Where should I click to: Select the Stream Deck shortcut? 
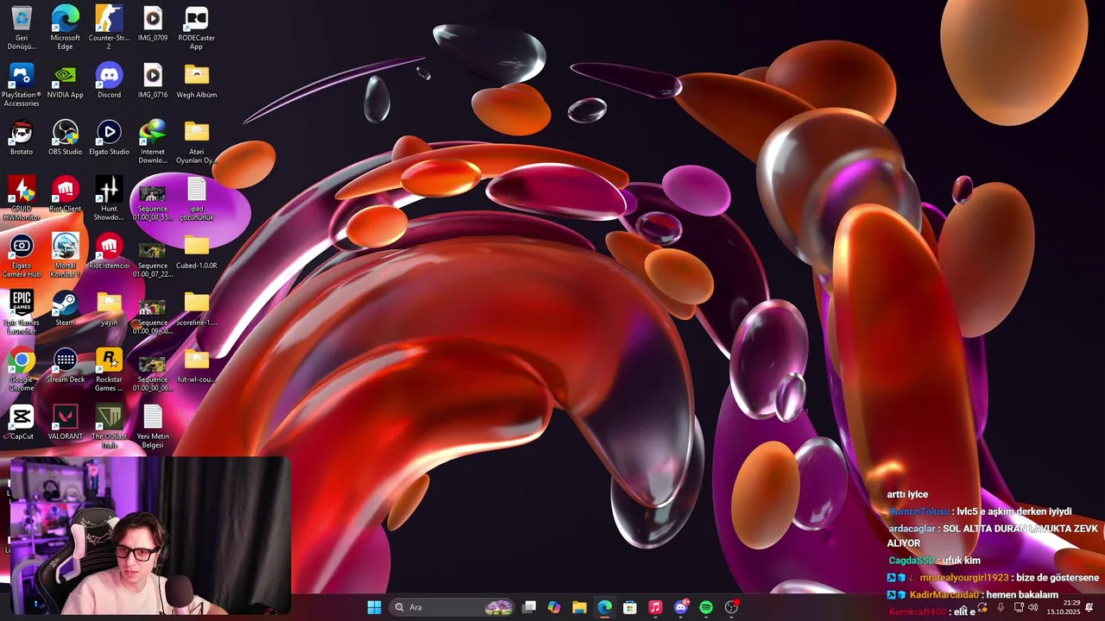(66, 365)
